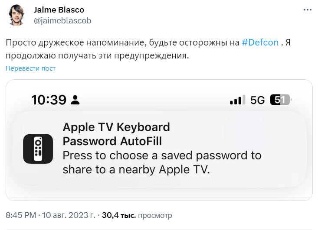Open the embedded screenshot image

[159, 140]
